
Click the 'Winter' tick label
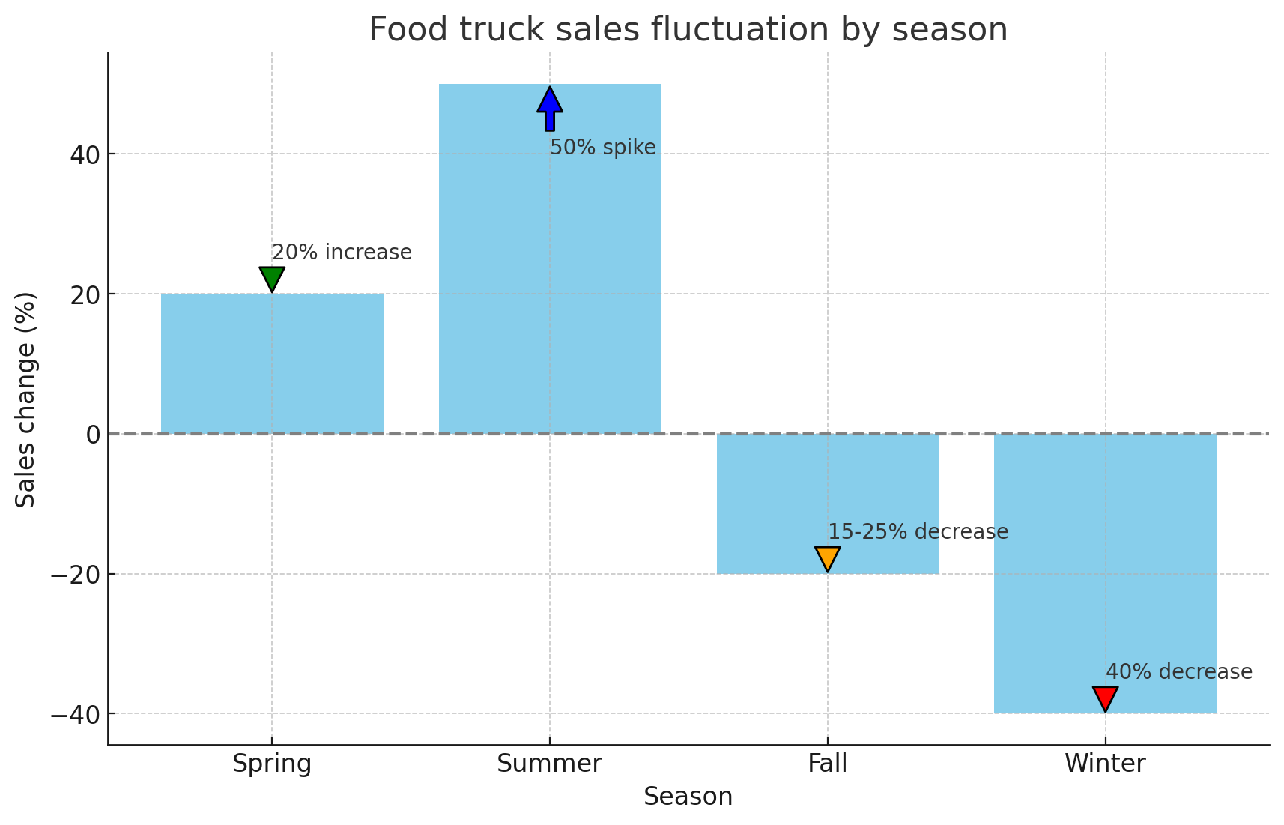[x=1106, y=764]
